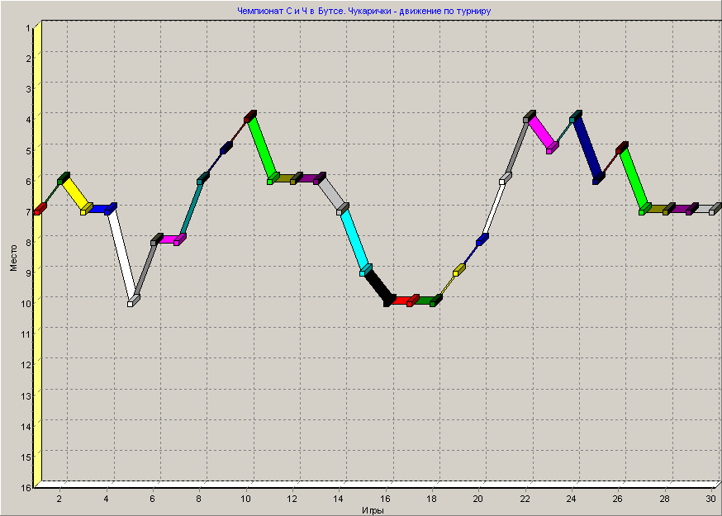Image resolution: width=722 pixels, height=516 pixels.
Task: Click the yellow marker at game 19, place 9
Action: (x=458, y=270)
